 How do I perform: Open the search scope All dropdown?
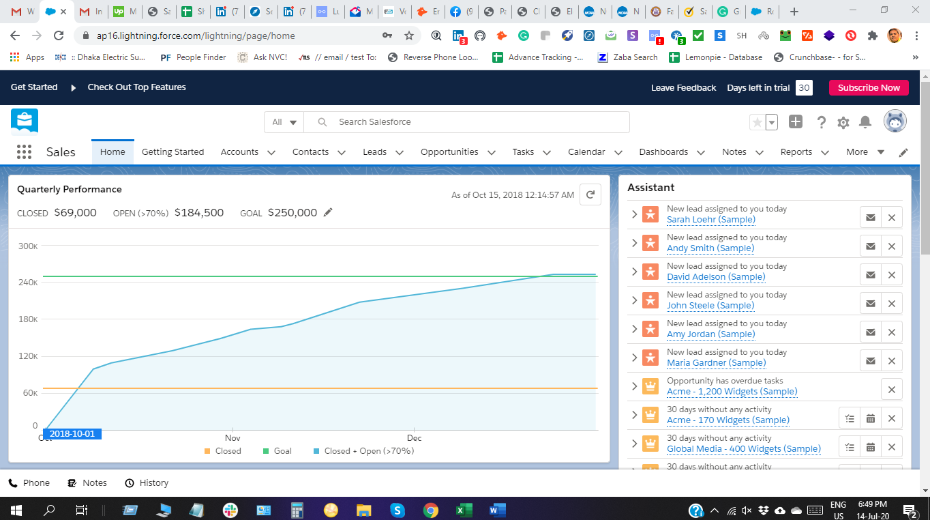point(284,122)
